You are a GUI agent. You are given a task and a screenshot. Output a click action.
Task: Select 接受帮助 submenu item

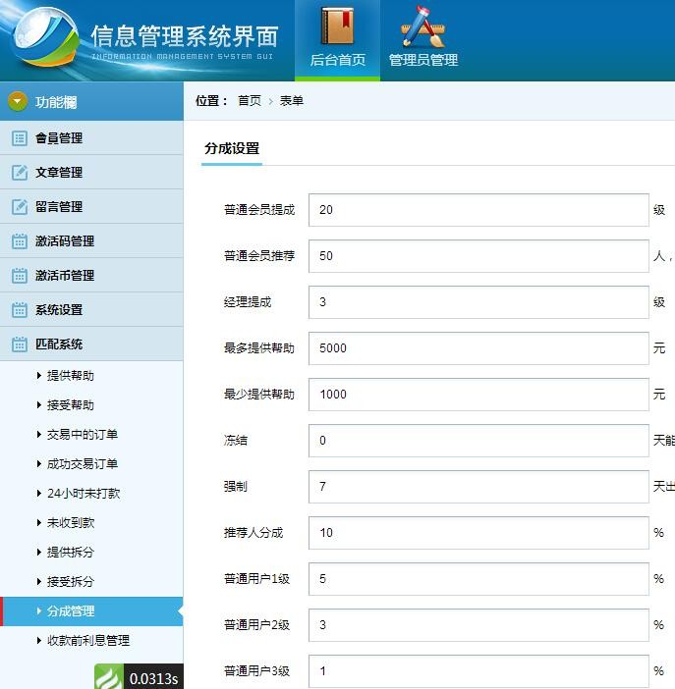pyautogui.click(x=71, y=404)
